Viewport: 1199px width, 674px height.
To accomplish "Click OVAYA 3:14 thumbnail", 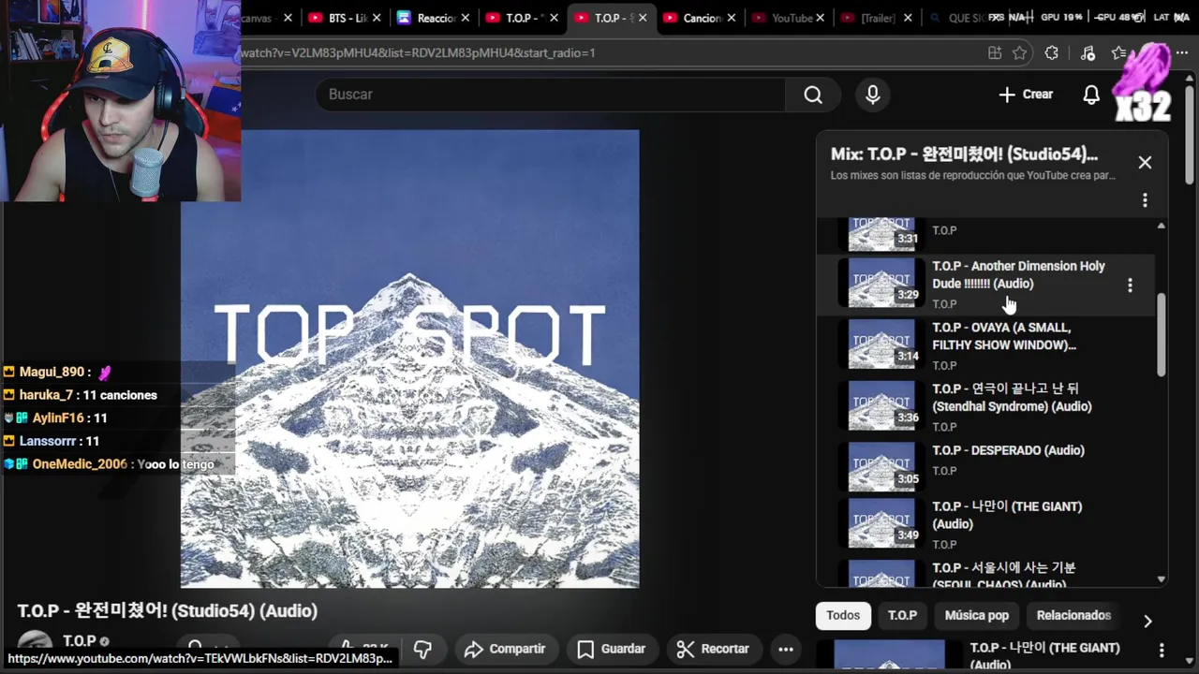I will pos(881,344).
